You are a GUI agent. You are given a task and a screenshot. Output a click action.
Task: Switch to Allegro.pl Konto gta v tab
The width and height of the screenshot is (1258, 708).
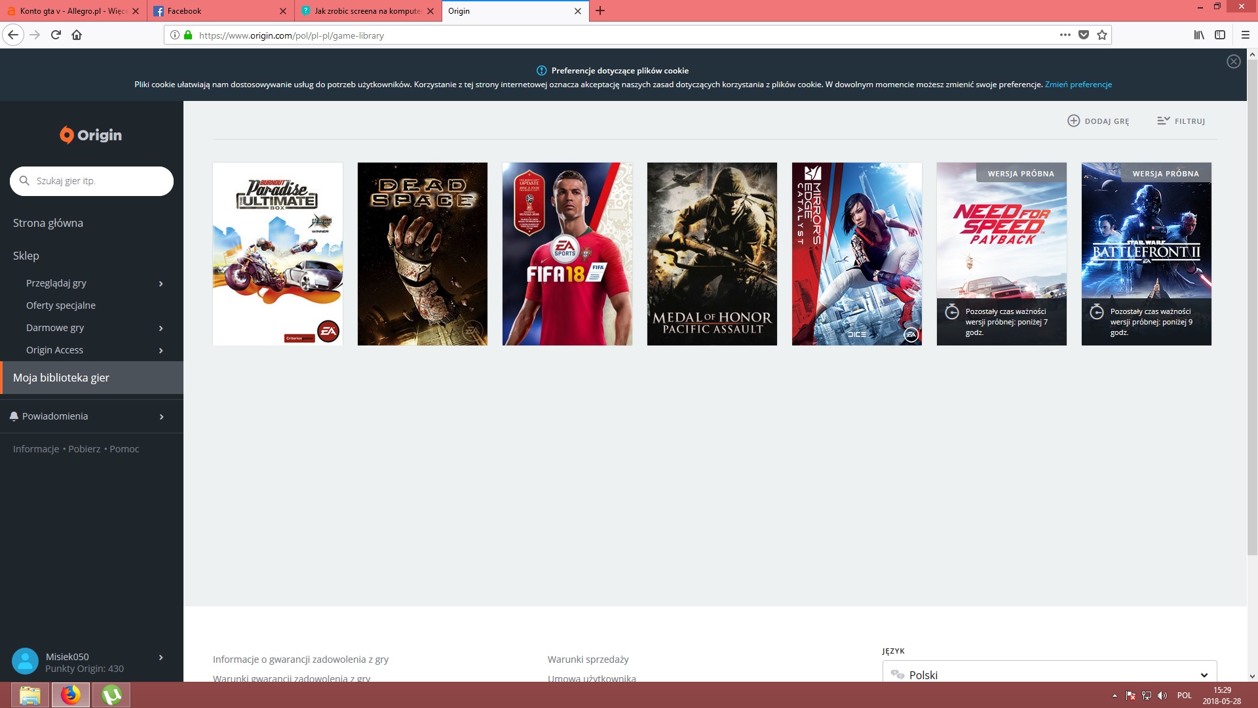73,11
